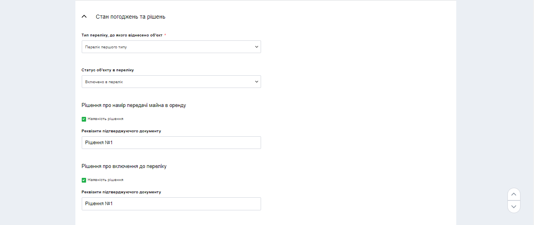Image resolution: width=534 pixels, height=225 pixels.
Task: Click "Реквізити підтверджуючого документу" label under list inclusion
Action: pyautogui.click(x=121, y=192)
